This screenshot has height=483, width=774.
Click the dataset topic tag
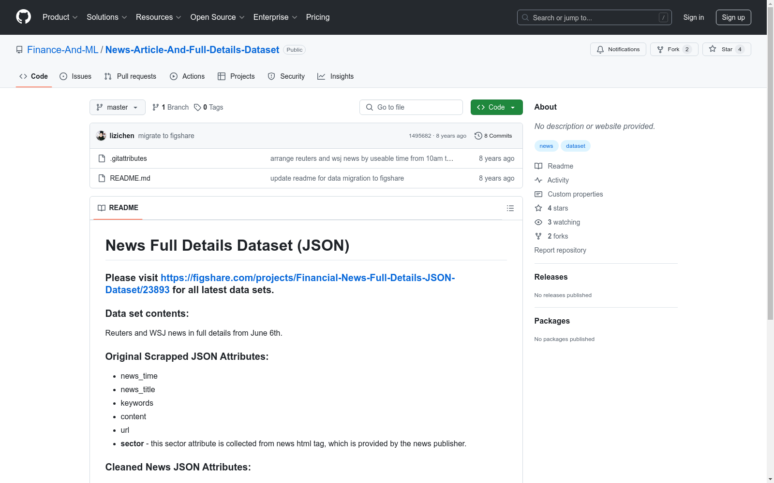(x=576, y=146)
